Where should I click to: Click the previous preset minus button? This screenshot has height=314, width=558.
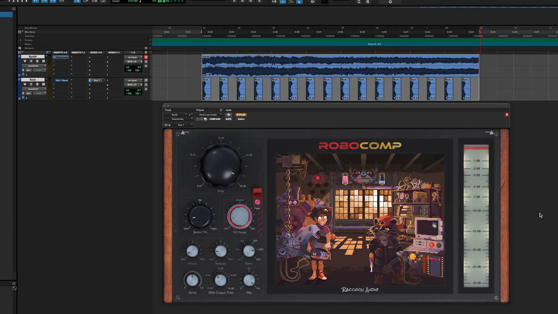[198, 119]
